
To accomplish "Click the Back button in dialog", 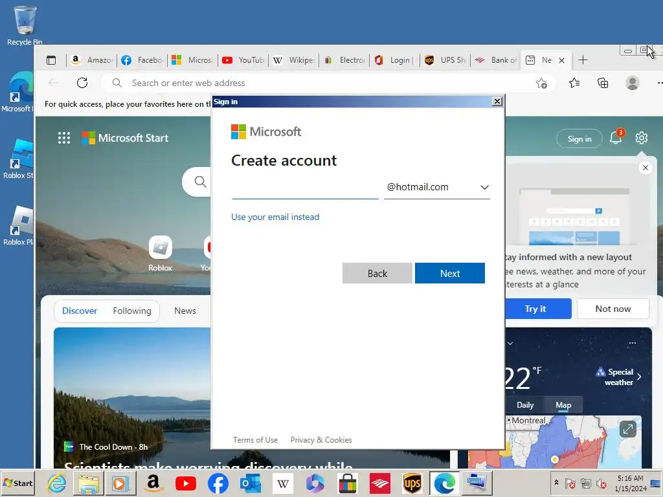I will [x=377, y=273].
